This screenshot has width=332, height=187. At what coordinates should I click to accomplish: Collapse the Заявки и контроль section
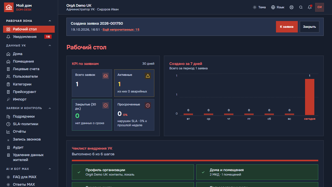coord(50,108)
